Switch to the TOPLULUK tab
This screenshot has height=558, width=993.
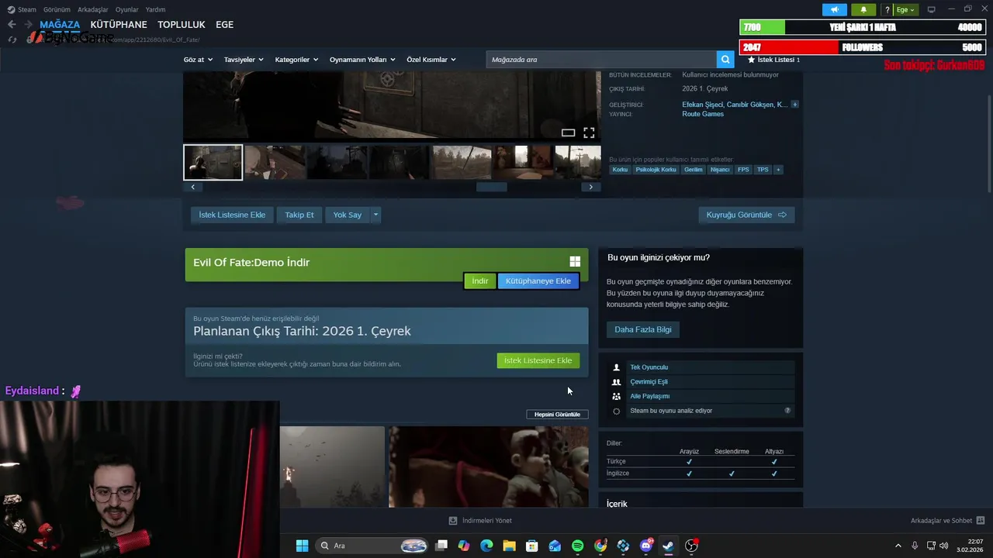[x=182, y=25]
